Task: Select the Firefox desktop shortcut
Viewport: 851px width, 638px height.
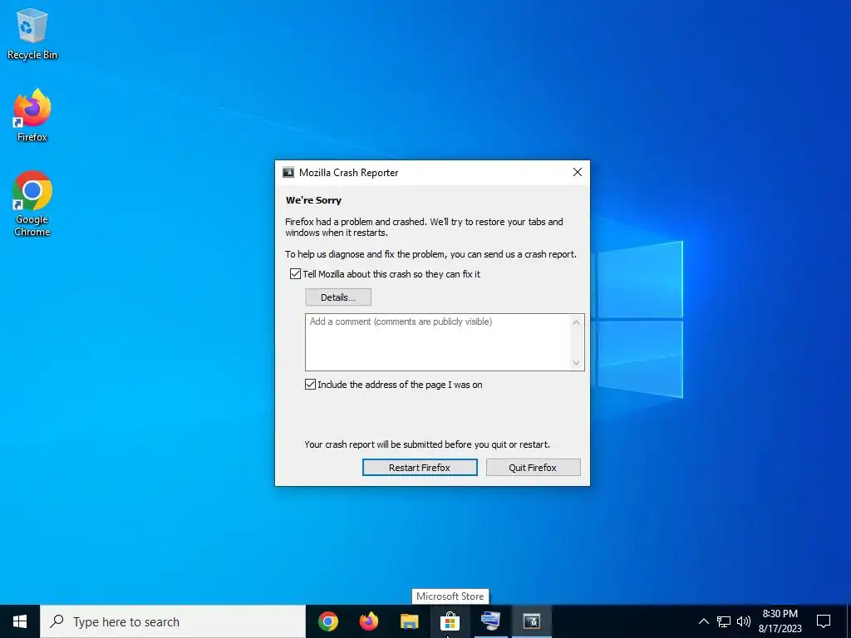Action: [x=32, y=115]
